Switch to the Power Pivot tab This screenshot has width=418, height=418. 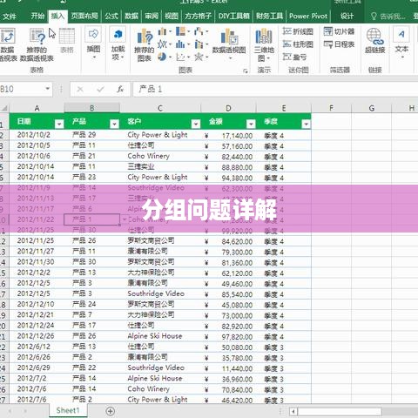pos(308,16)
